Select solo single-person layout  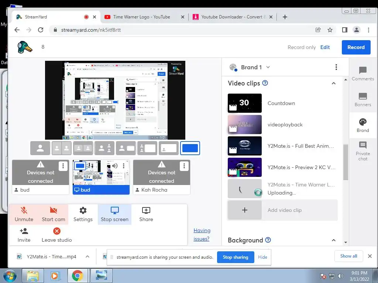pos(40,148)
